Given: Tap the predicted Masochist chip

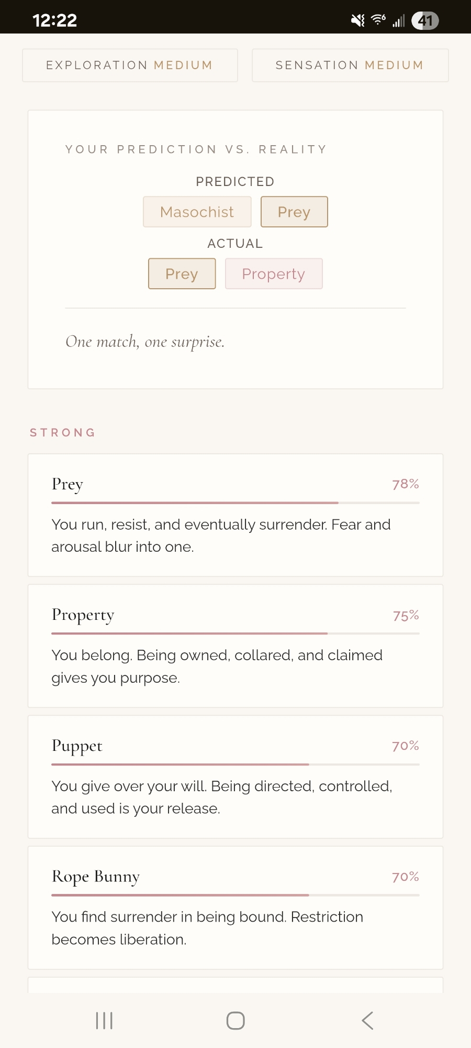Looking at the screenshot, I should [197, 212].
